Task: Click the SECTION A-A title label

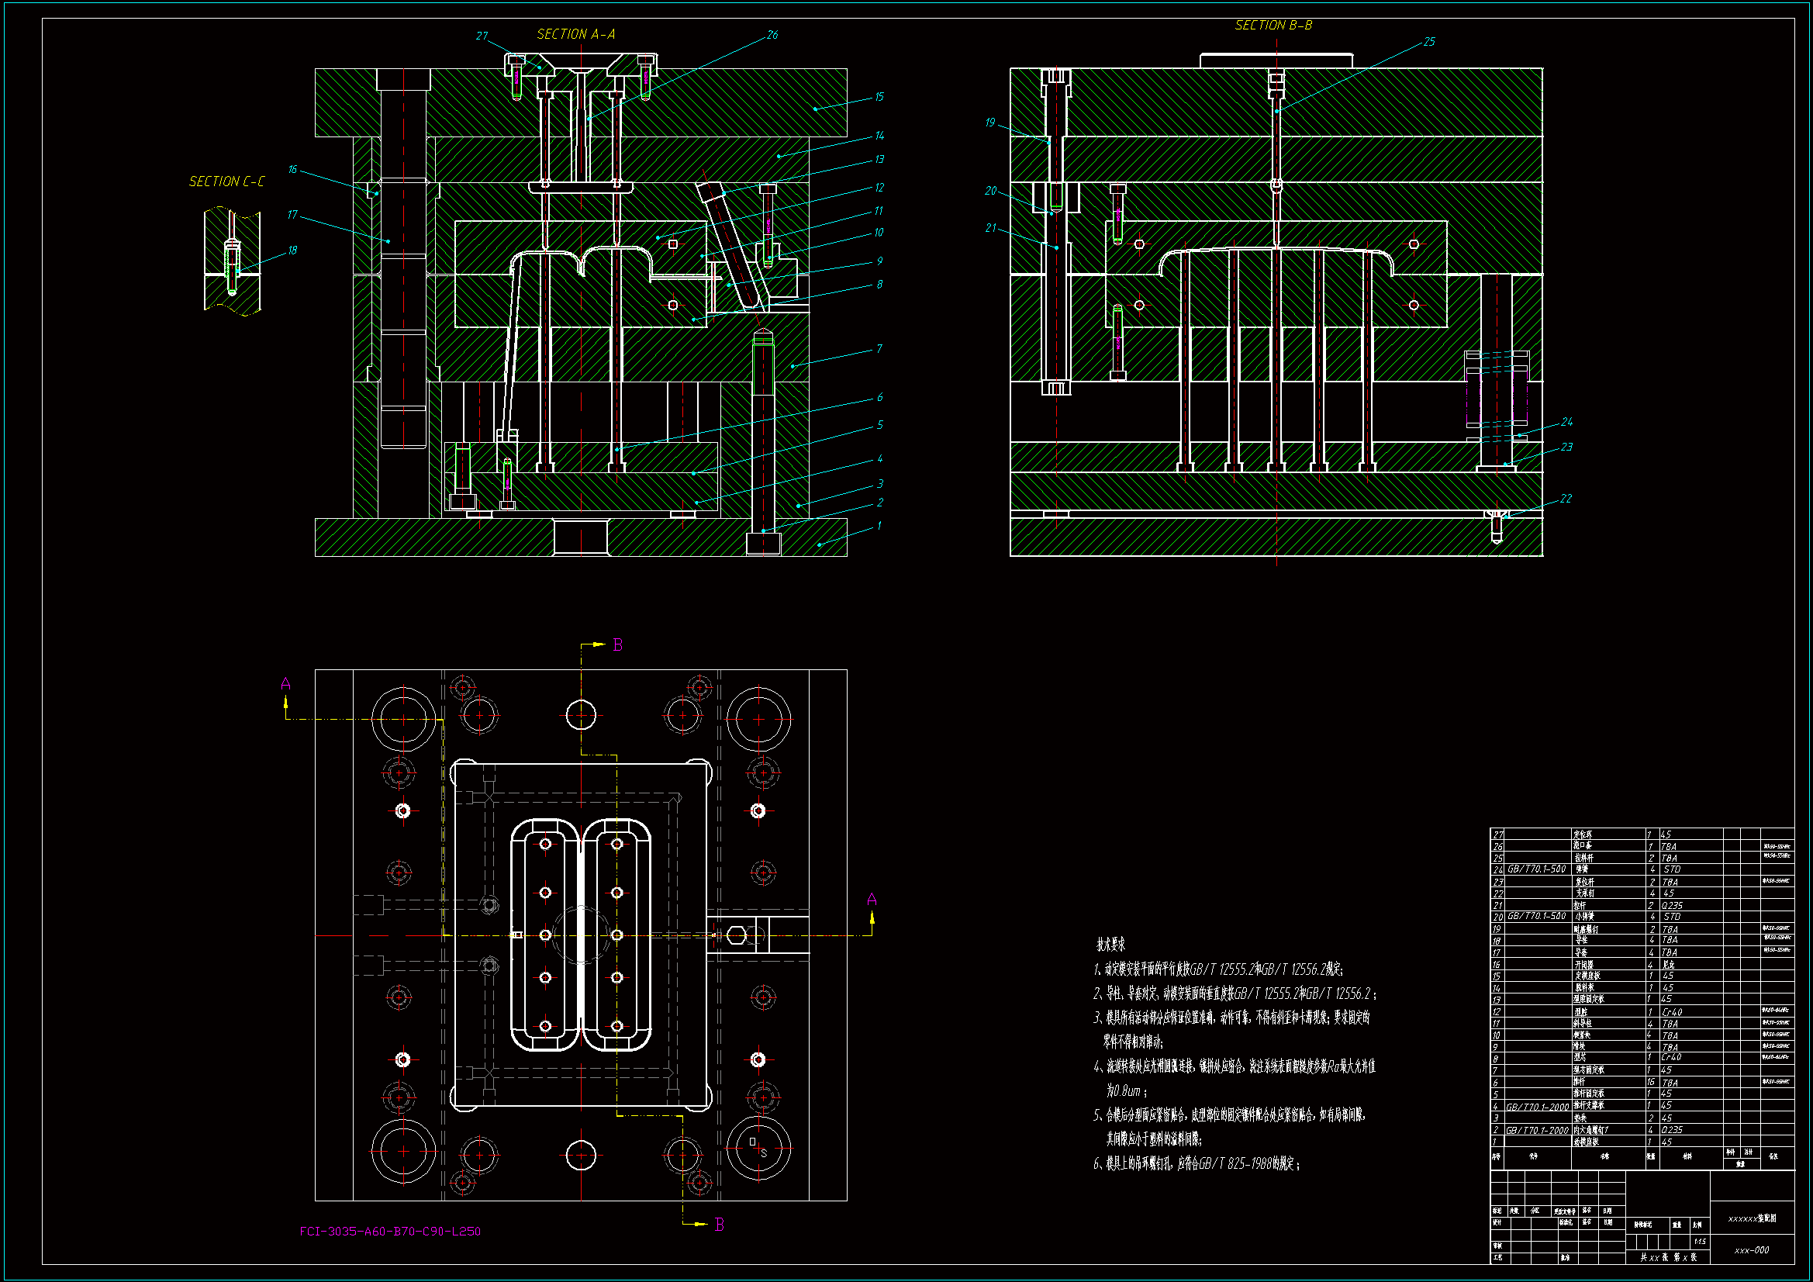Action: point(575,34)
